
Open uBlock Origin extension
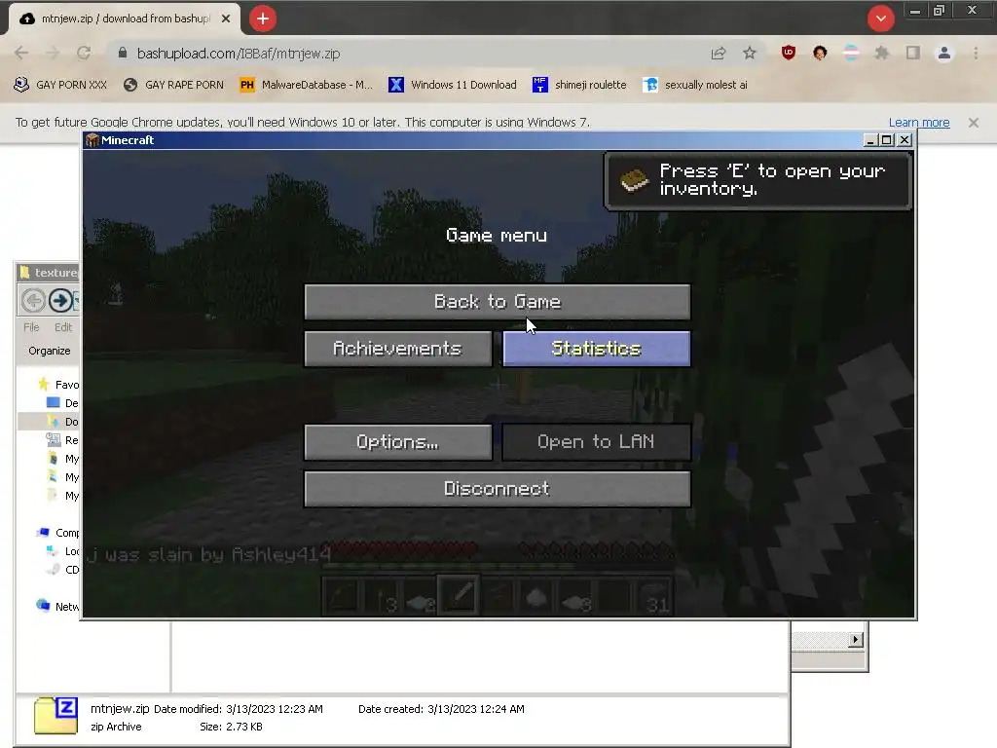[x=789, y=53]
